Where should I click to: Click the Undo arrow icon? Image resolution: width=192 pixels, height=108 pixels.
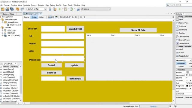point(17,9)
